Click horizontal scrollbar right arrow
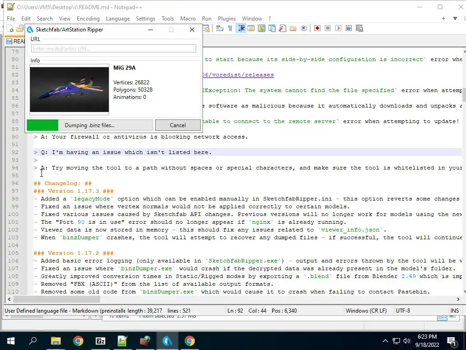The height and width of the screenshot is (350, 466). [x=458, y=299]
